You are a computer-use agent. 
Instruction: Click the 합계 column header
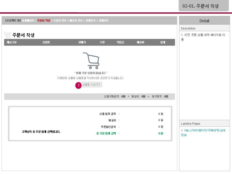[162, 43]
